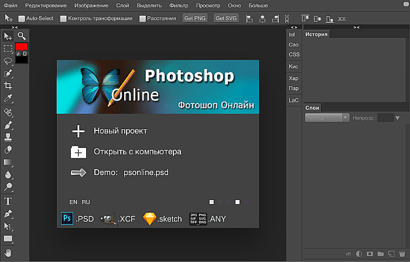
Task: Select the Hand pan tool
Action: [x=8, y=253]
